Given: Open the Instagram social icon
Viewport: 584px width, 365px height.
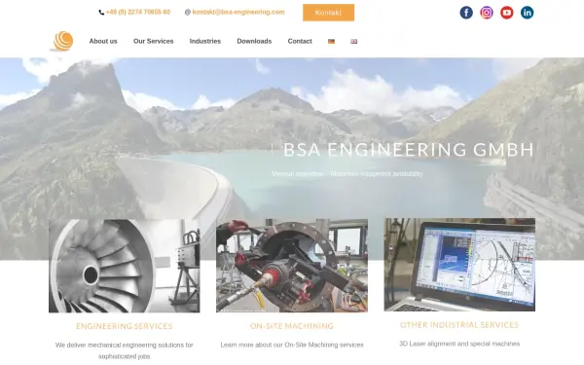Looking at the screenshot, I should click(487, 13).
